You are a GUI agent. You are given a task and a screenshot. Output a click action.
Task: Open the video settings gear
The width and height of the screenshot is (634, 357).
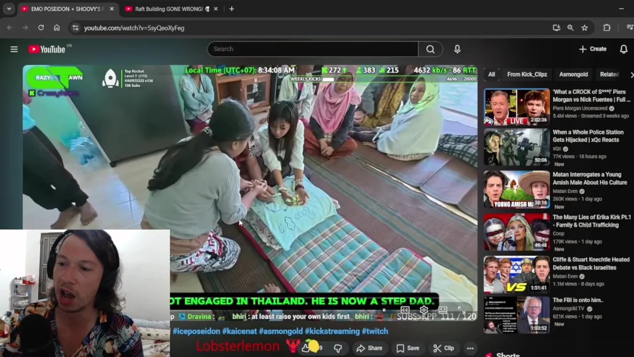click(424, 310)
